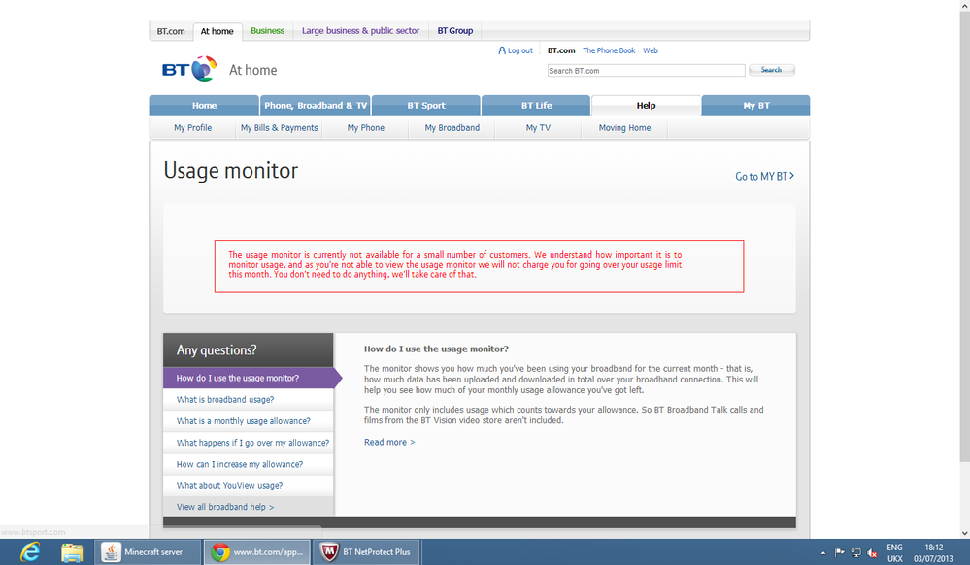Click the 'Any questions?' panel header
The height and width of the screenshot is (565, 970).
[x=248, y=349]
